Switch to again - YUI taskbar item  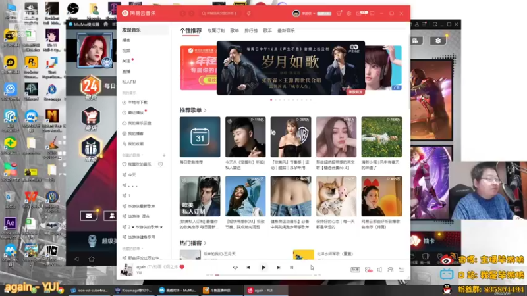point(265,290)
